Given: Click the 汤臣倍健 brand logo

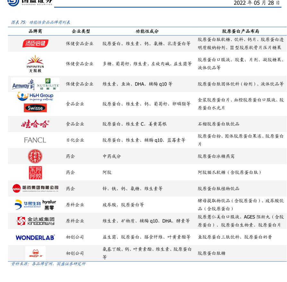Looking at the screenshot, I should pos(35,43).
